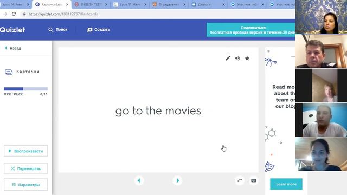This screenshot has width=347, height=195.
Task: Select top video thumbnail of dark-haired woman
Action: pyautogui.click(x=321, y=17)
